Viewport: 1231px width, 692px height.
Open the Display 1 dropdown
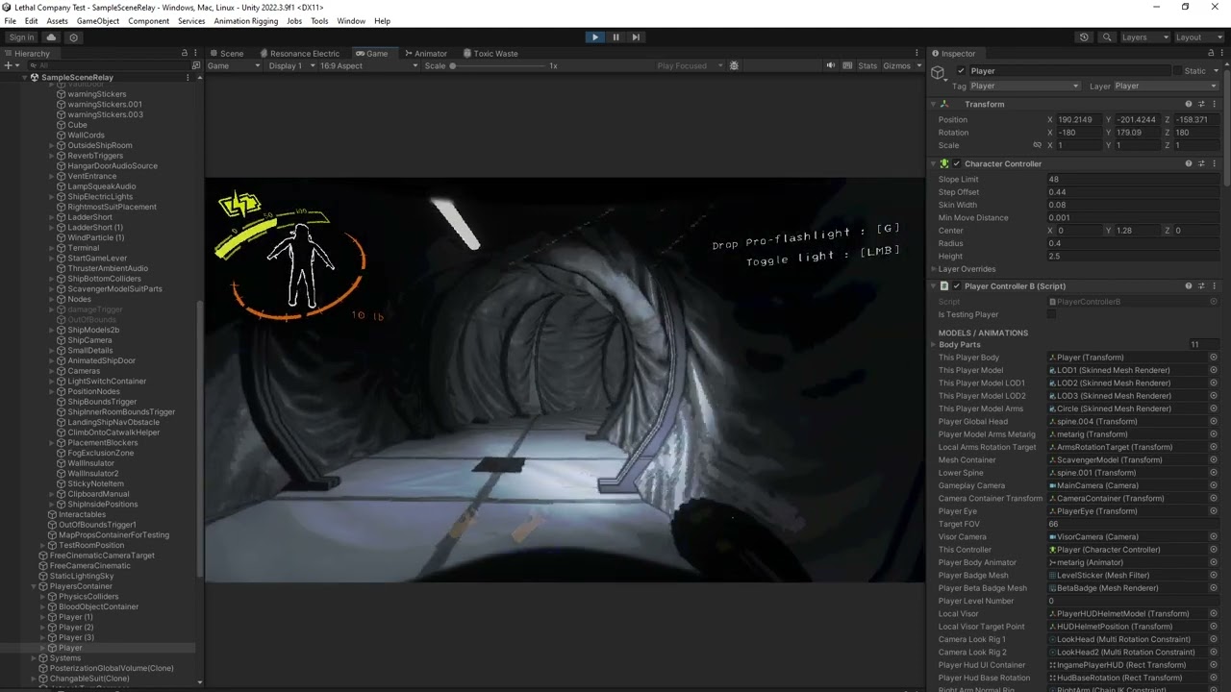(x=291, y=65)
